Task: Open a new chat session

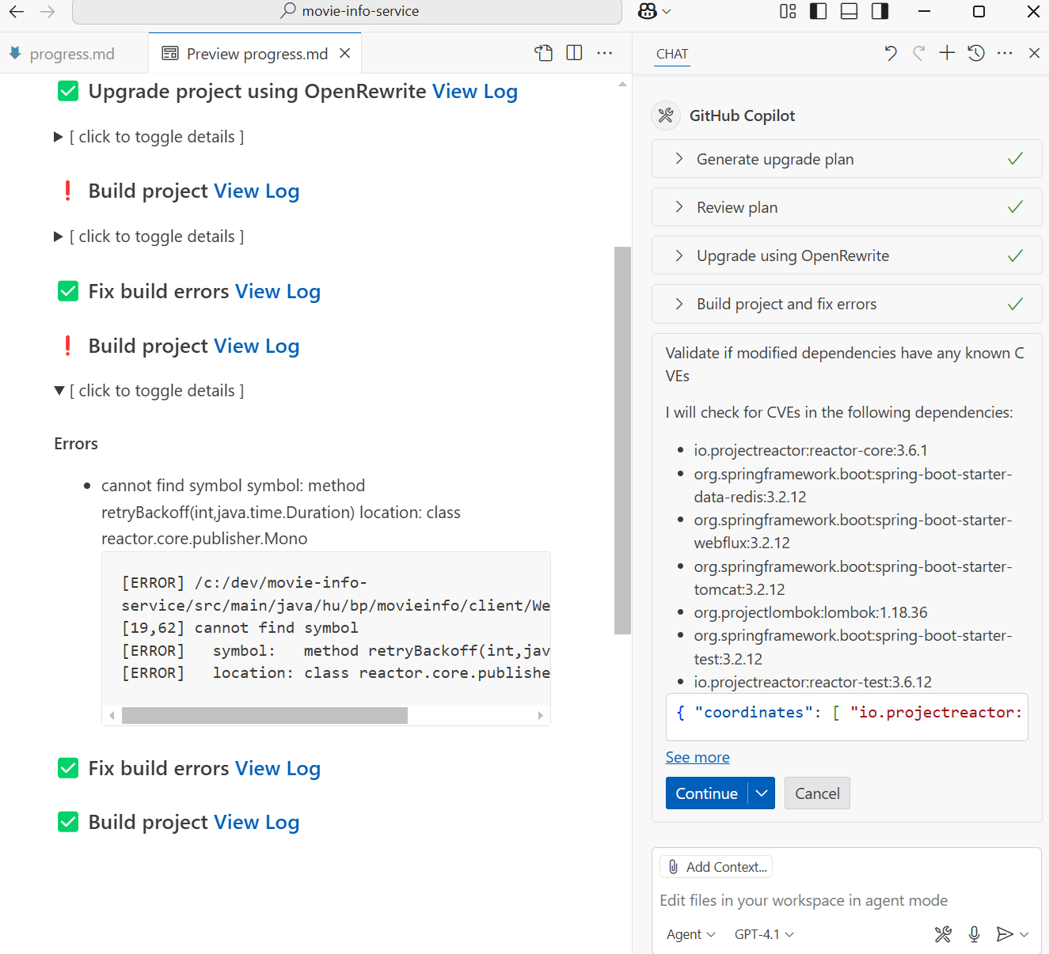Action: click(947, 53)
